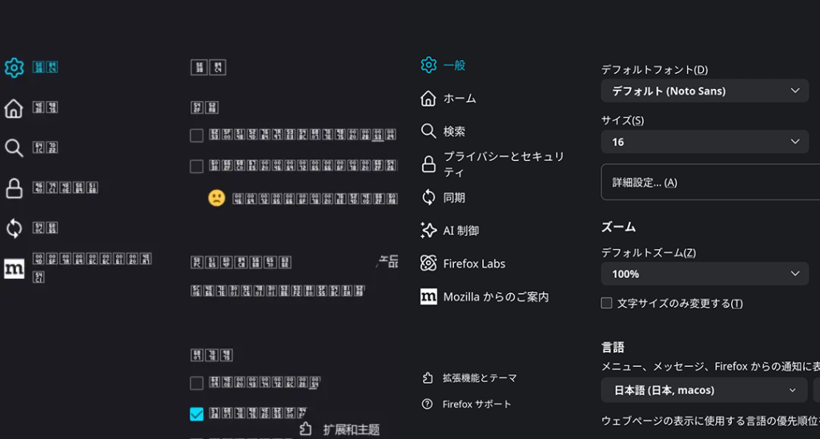820x439 pixels.
Task: Click the magnifier icon beside 検索
Action: coord(428,131)
